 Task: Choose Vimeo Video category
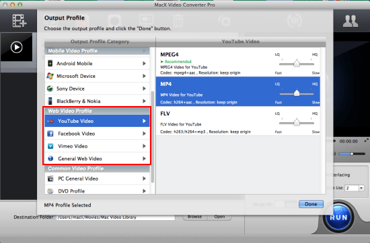[98, 146]
